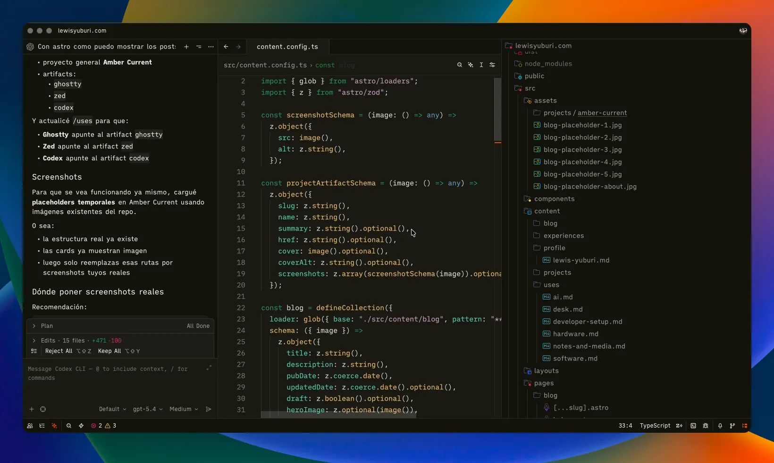This screenshot has width=774, height=463.
Task: Open the gpt-5.4 model dropdown
Action: tap(147, 409)
